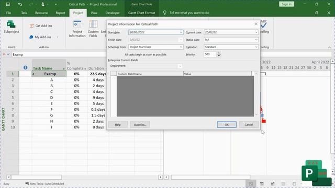Screen dimensions: 335x188
Task: Select the 22.5 days duration cell
Action: click(x=97, y=74)
